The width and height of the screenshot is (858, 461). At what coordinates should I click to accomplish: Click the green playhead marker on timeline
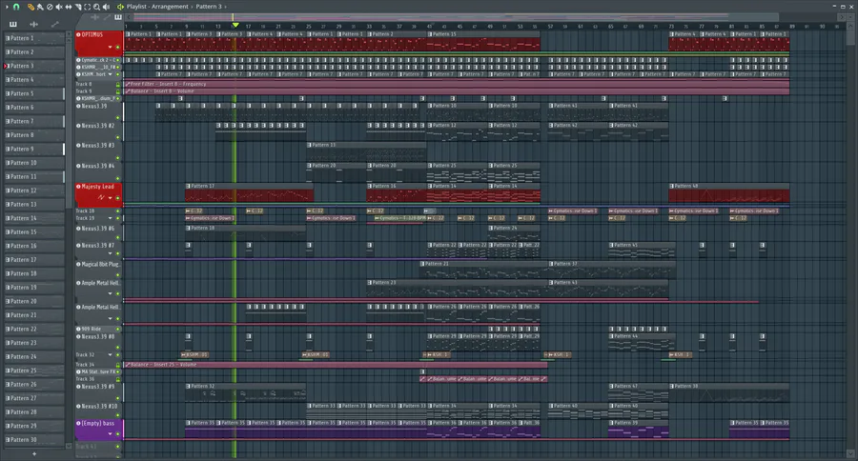(235, 25)
